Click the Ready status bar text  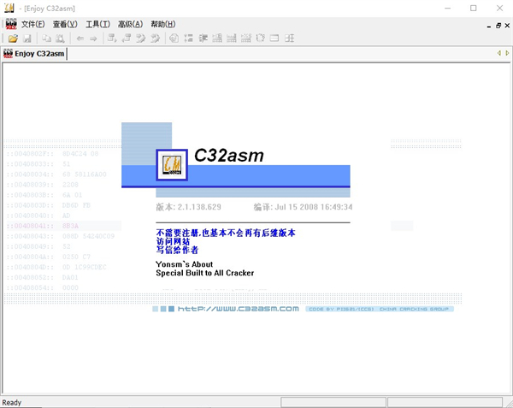[12, 402]
